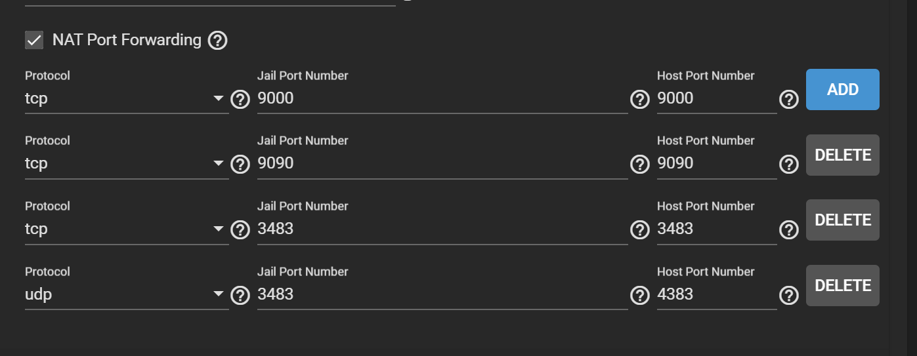Show help for Jail Port 9090
Viewport: 917px width, 356px height.
639,164
